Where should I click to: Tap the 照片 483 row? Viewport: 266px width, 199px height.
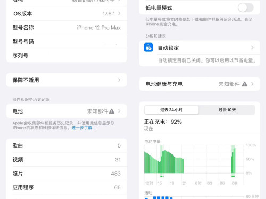[66, 174]
